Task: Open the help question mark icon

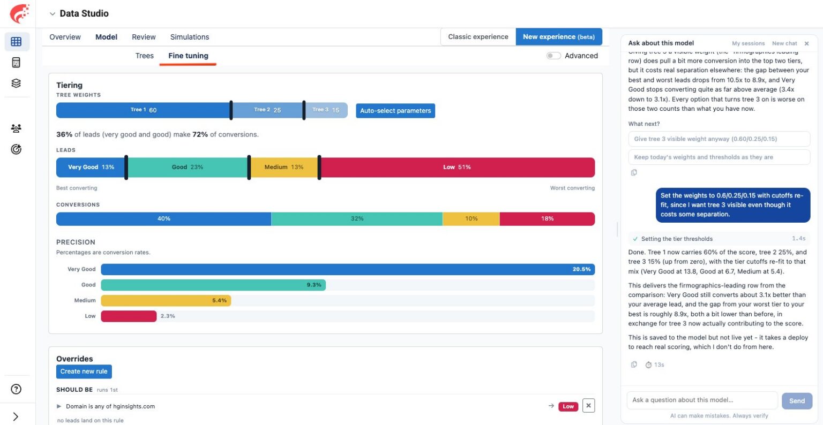Action: pyautogui.click(x=16, y=389)
